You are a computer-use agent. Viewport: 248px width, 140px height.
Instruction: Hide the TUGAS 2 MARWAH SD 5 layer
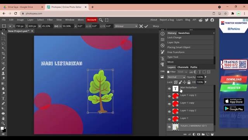[x=169, y=127]
